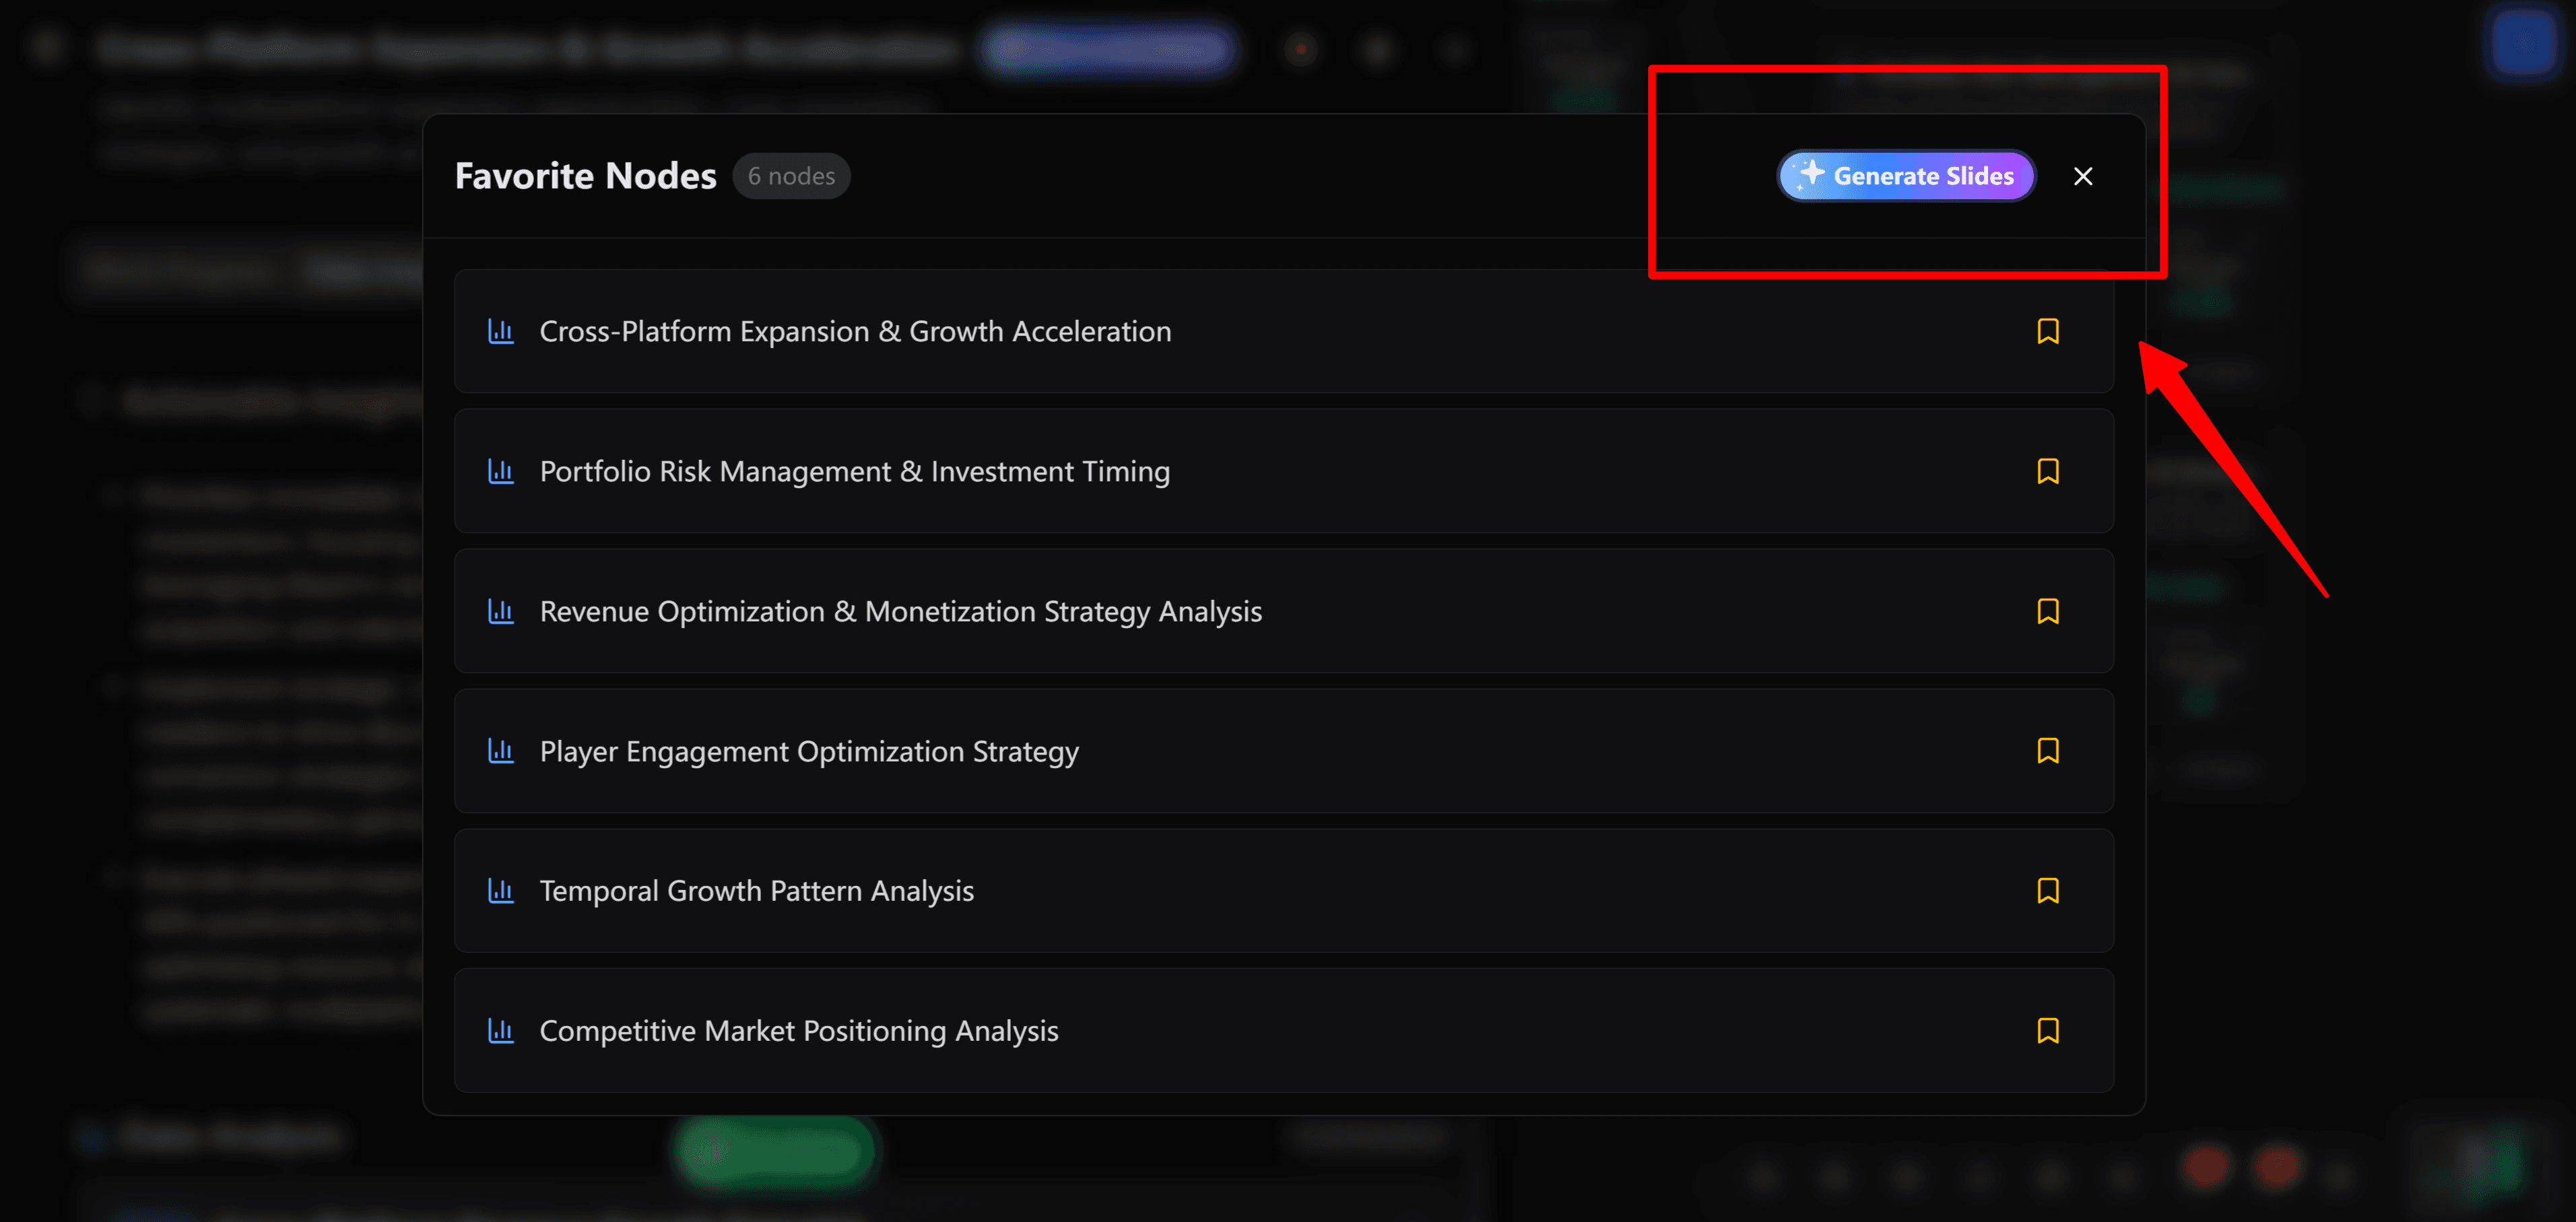This screenshot has width=2576, height=1222.
Task: Click chart icon next to Competitive Market Positioning
Action: [501, 1031]
